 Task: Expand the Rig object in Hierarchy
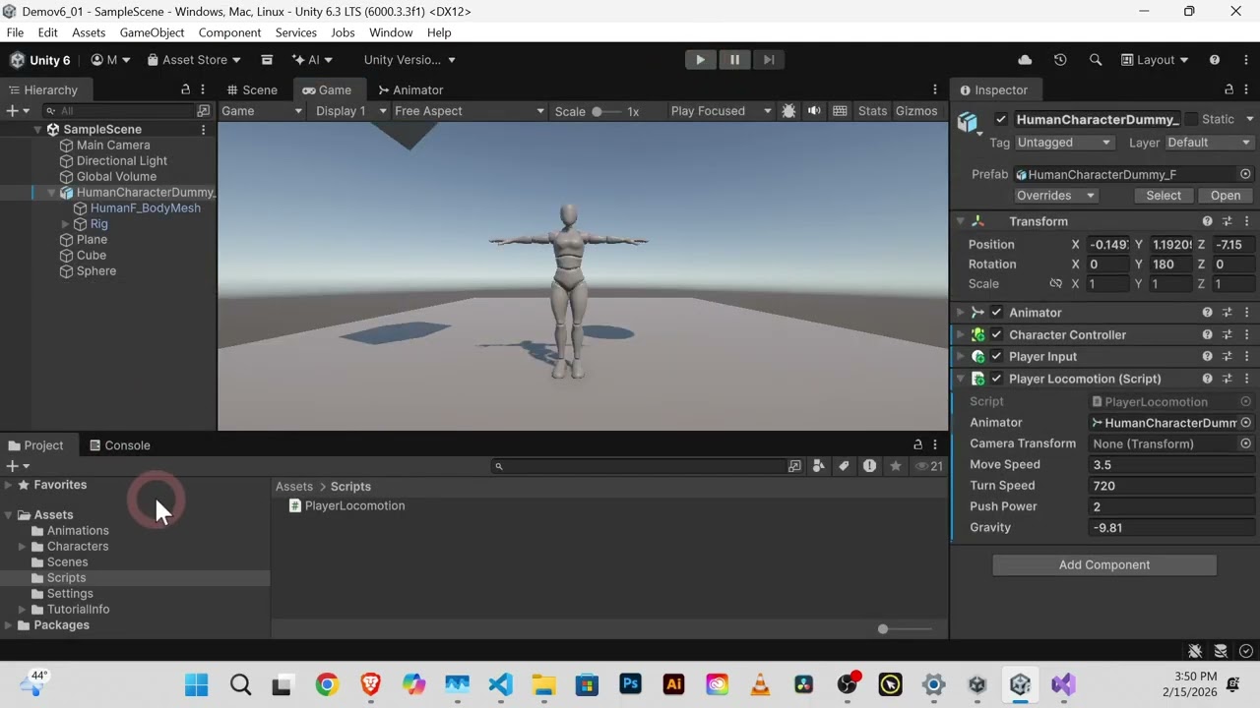[66, 224]
